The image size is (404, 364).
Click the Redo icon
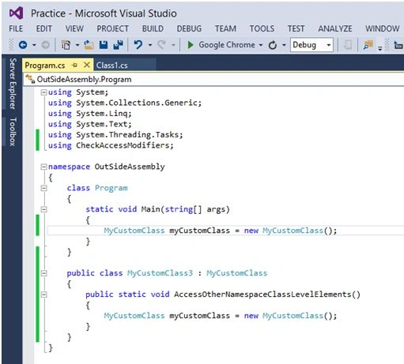[x=161, y=45]
